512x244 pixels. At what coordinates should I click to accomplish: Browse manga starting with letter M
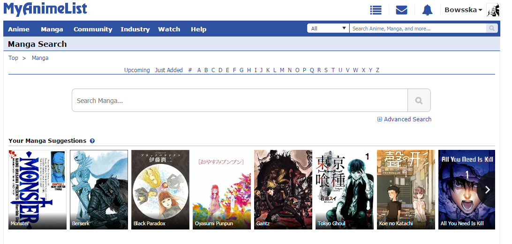coord(282,70)
